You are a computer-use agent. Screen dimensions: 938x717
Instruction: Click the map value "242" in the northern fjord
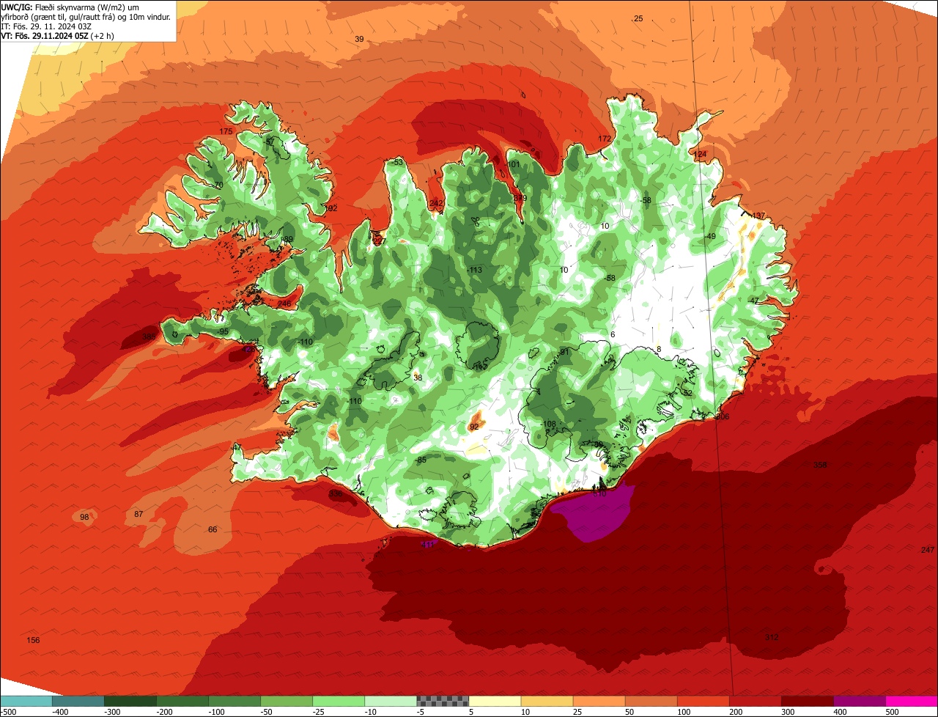[x=437, y=203]
